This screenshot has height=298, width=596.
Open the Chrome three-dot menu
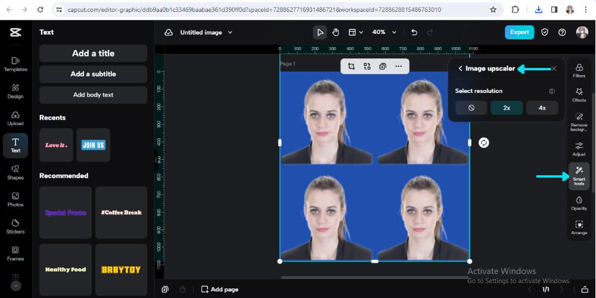(586, 10)
